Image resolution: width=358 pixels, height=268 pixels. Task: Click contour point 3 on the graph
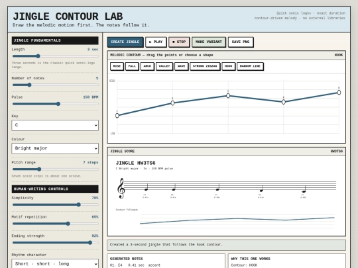[228, 96]
